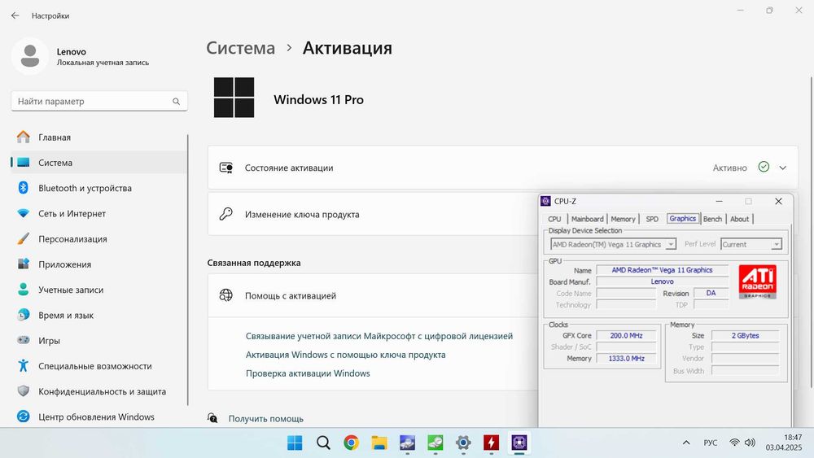The height and width of the screenshot is (458, 814).
Task: Open Приложения settings
Action: click(x=98, y=264)
